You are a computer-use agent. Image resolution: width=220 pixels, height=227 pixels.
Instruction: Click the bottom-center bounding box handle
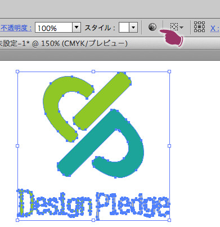click(93, 220)
